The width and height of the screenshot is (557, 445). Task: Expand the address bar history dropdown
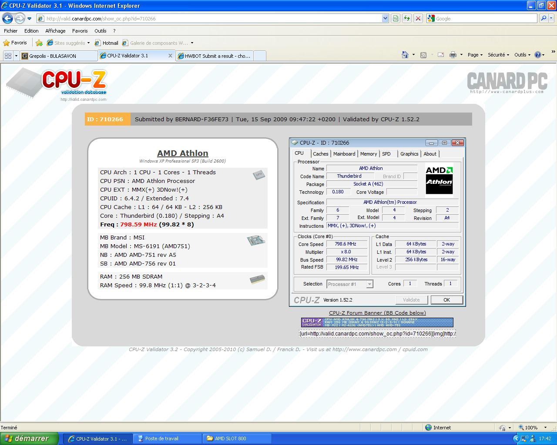(385, 19)
